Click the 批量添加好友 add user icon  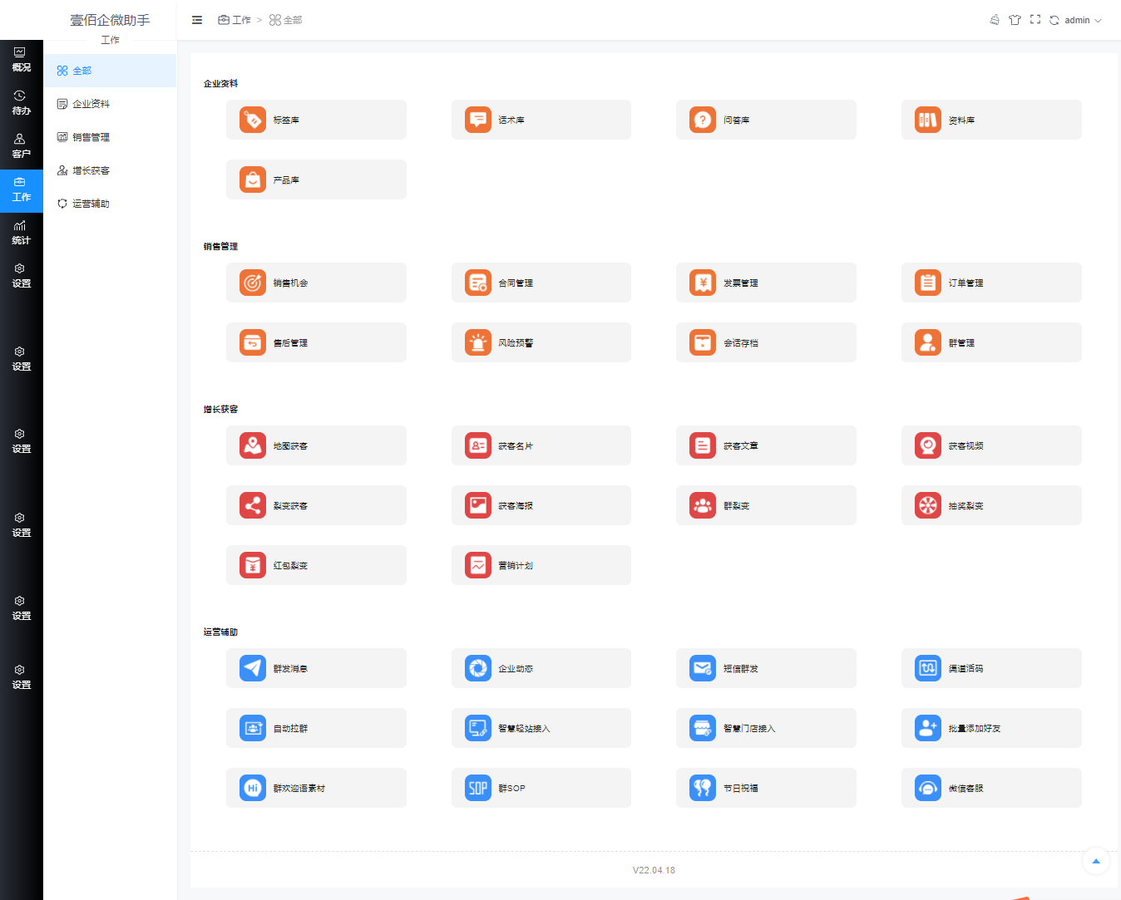tap(928, 728)
